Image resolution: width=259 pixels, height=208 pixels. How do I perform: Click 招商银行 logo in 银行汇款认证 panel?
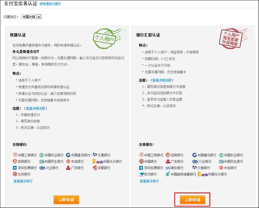[174, 155]
